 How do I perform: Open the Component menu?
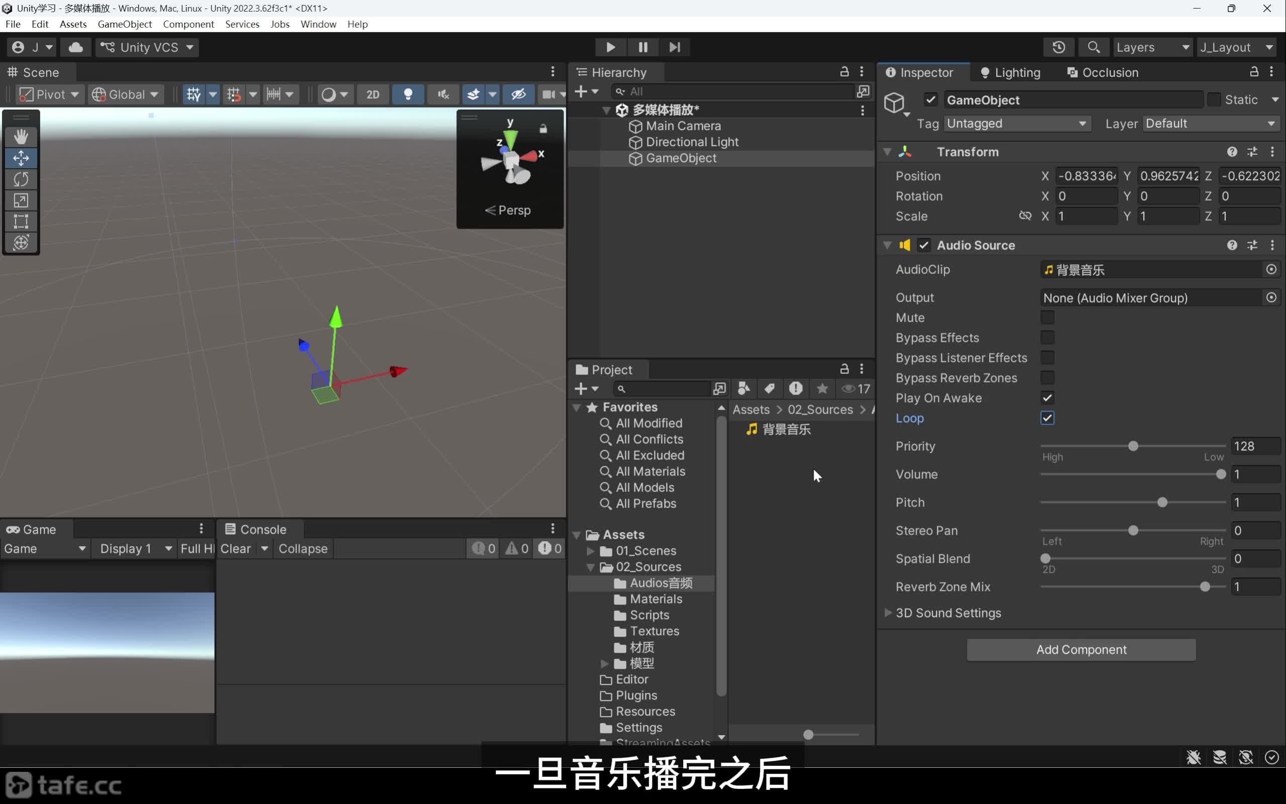pos(188,24)
